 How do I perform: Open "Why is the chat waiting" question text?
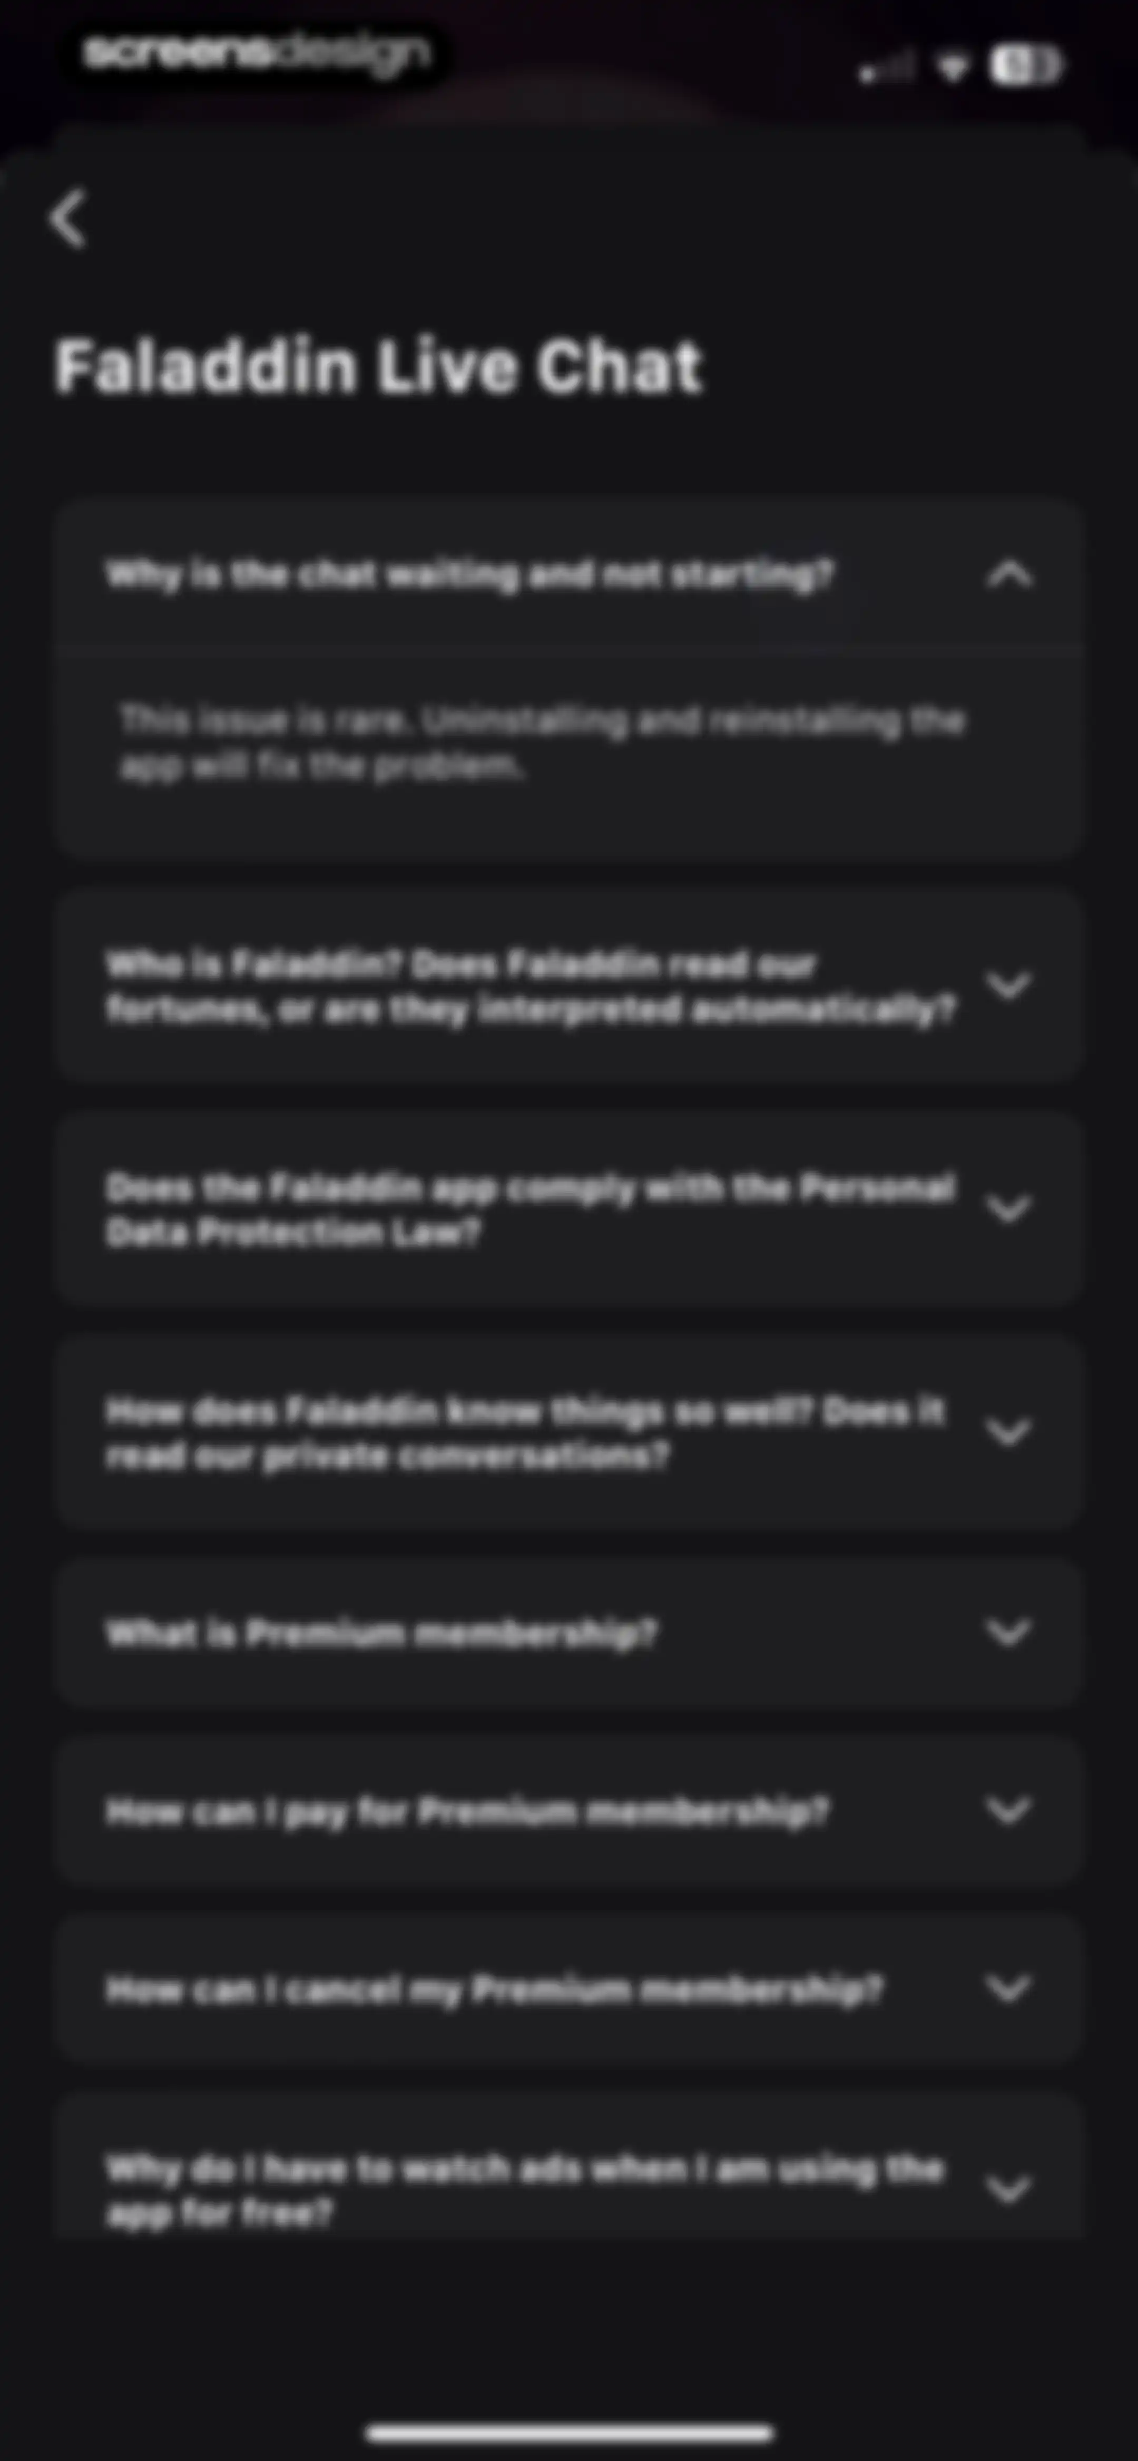click(x=469, y=574)
